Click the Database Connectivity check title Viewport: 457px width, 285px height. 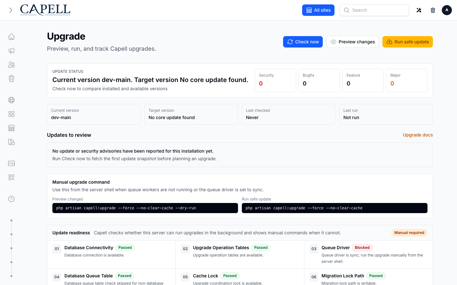point(89,248)
